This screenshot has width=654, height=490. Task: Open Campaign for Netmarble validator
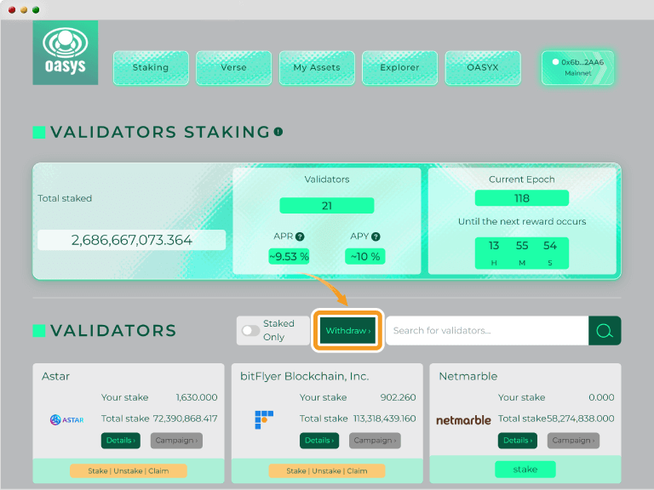pyautogui.click(x=573, y=441)
